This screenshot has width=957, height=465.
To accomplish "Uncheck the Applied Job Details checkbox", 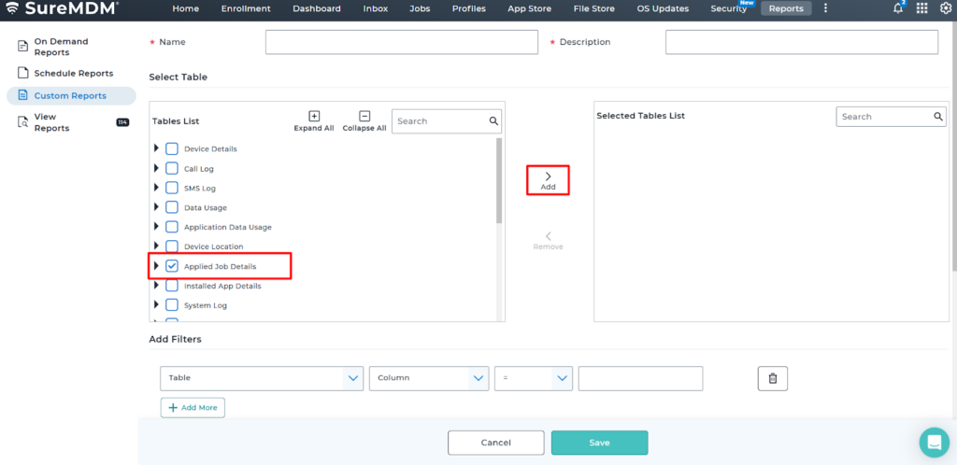I will [x=172, y=266].
